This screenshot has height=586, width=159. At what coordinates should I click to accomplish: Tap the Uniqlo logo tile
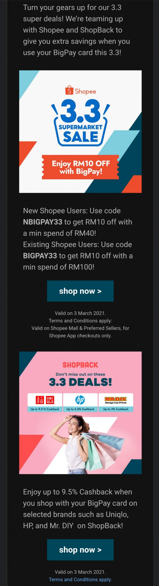[45, 400]
